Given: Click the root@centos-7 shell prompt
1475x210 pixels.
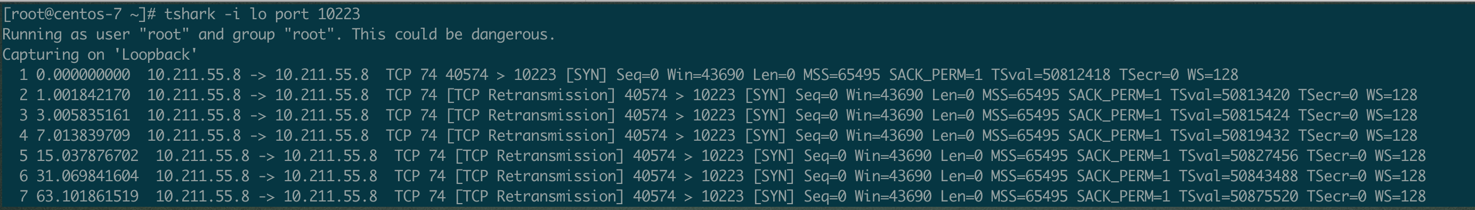Looking at the screenshot, I should (79, 14).
